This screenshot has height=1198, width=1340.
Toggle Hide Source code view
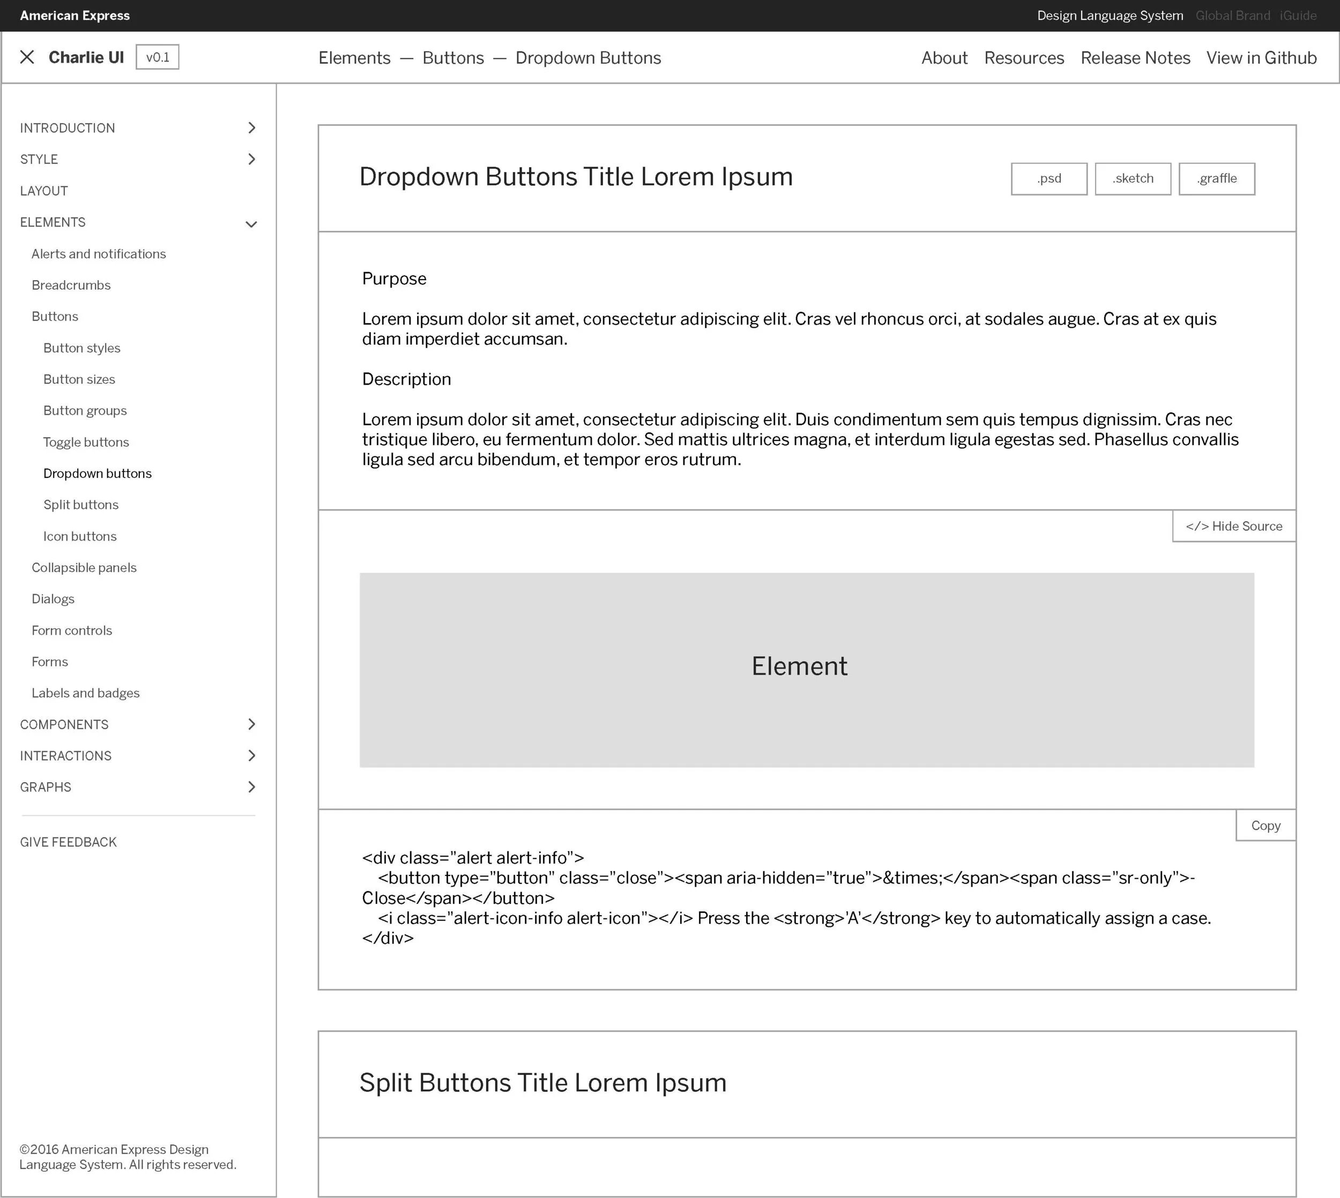point(1234,526)
